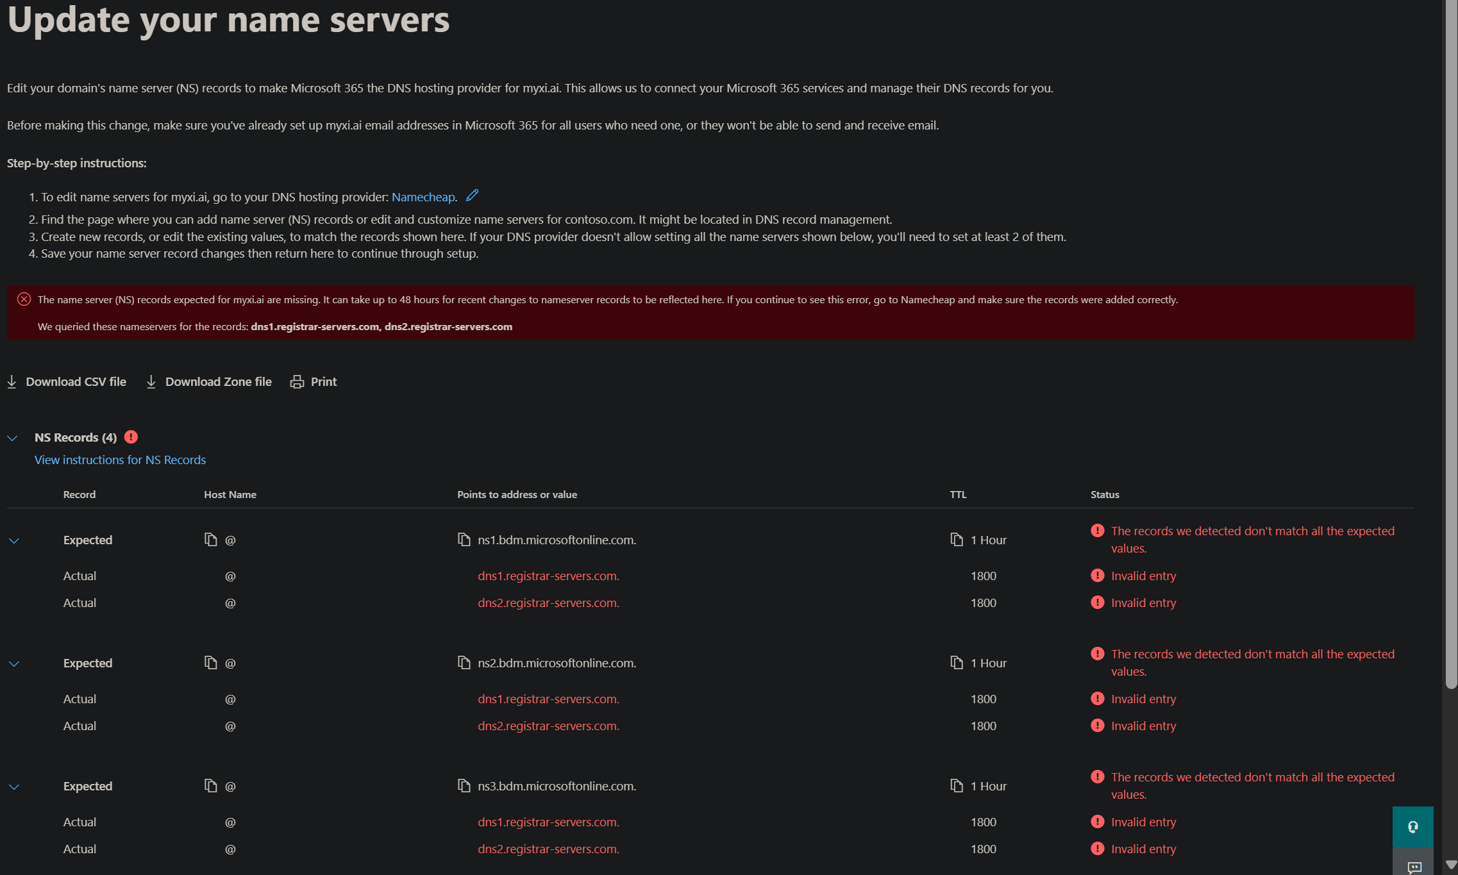Copy ns2.bdm.microsoftonline.com value
The width and height of the screenshot is (1458, 875).
click(x=464, y=663)
